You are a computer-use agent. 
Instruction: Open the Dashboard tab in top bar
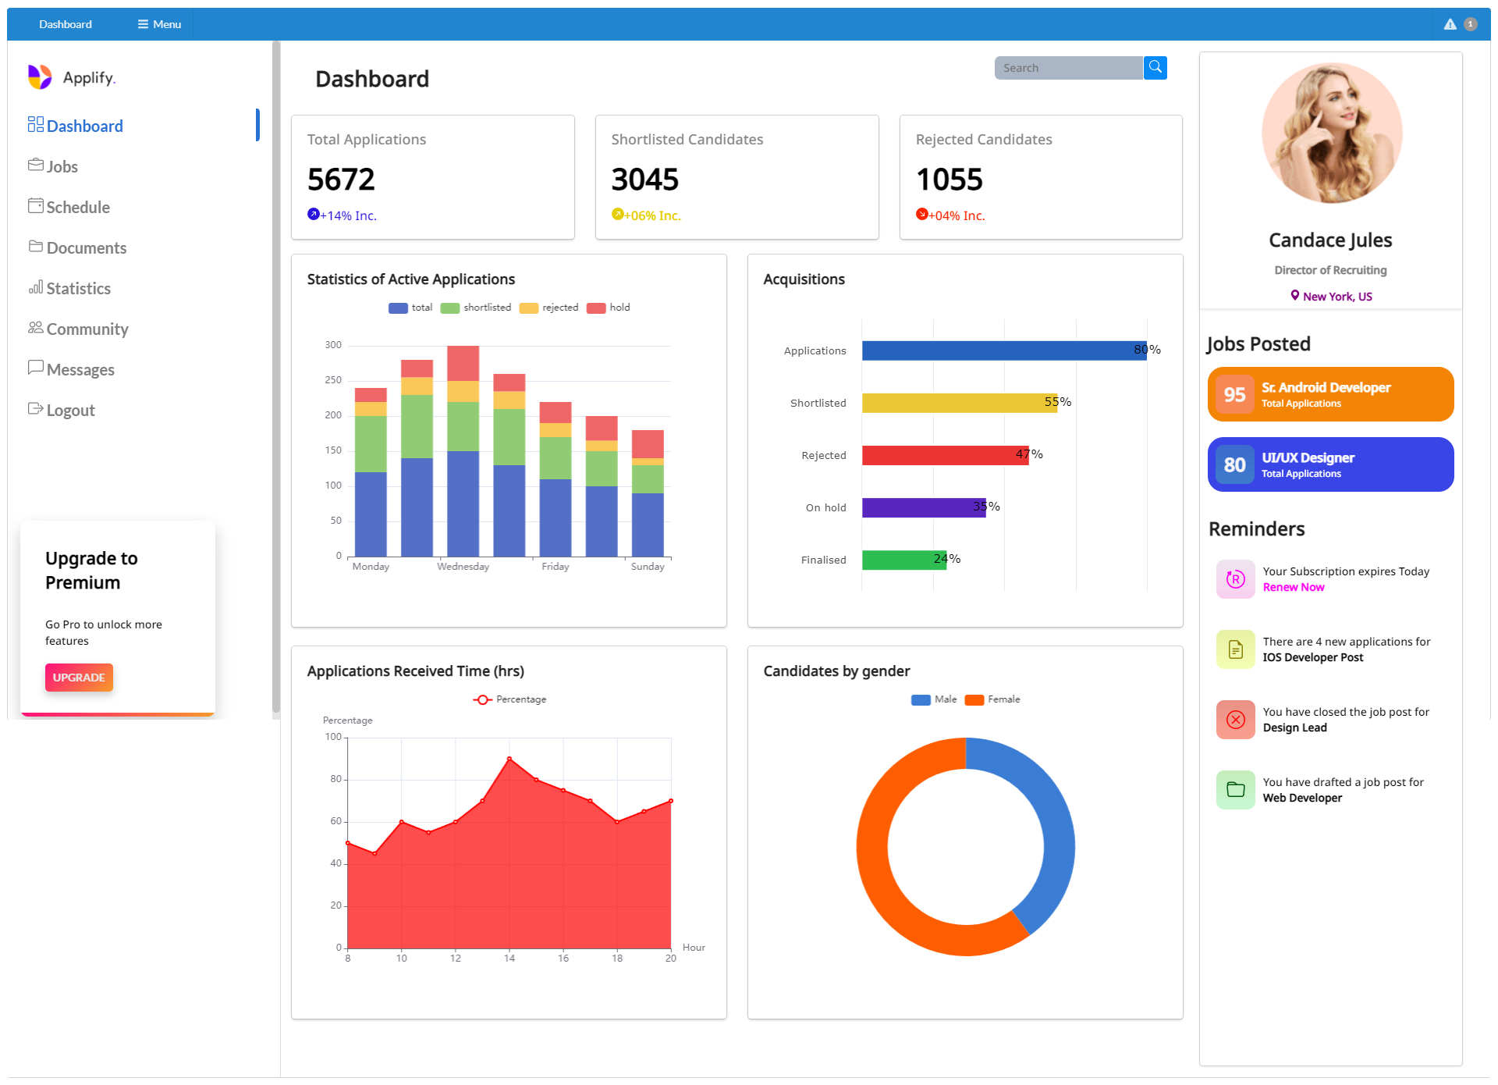click(x=66, y=24)
